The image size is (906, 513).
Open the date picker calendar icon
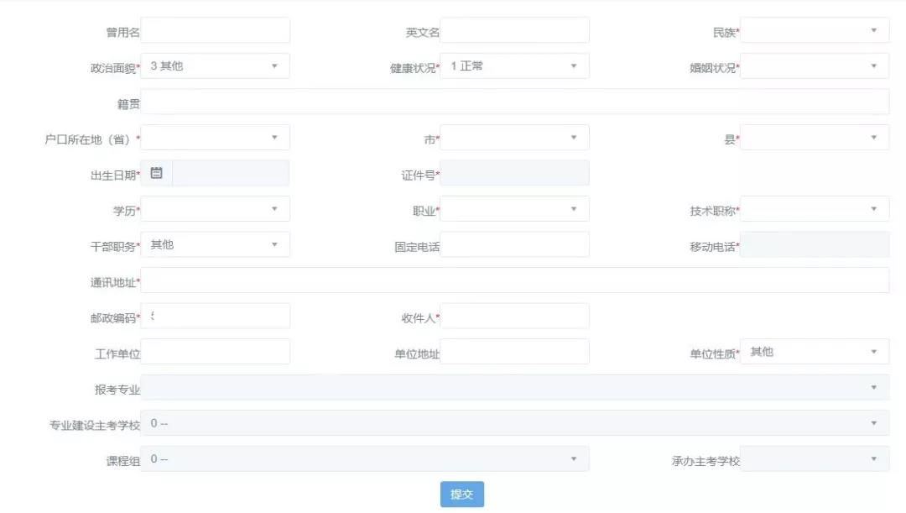click(x=156, y=172)
